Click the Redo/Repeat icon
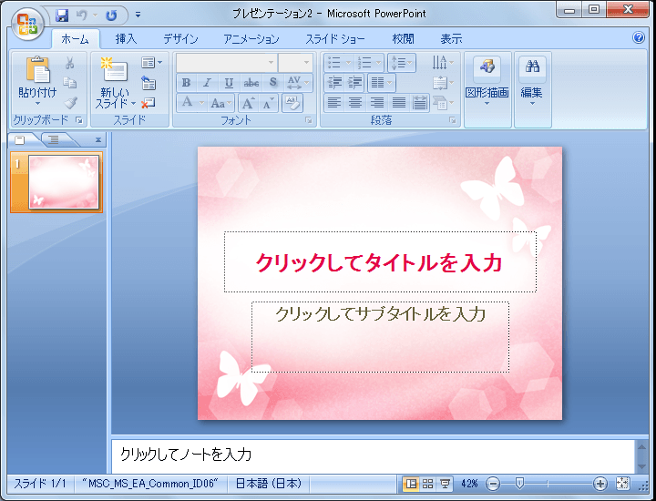Image resolution: width=656 pixels, height=501 pixels. point(111,15)
